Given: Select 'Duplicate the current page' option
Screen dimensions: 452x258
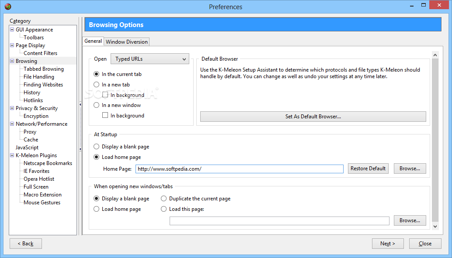Looking at the screenshot, I should coord(164,198).
